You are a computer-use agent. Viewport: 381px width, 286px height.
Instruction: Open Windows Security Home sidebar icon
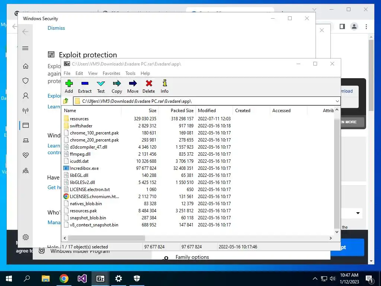tap(26, 66)
